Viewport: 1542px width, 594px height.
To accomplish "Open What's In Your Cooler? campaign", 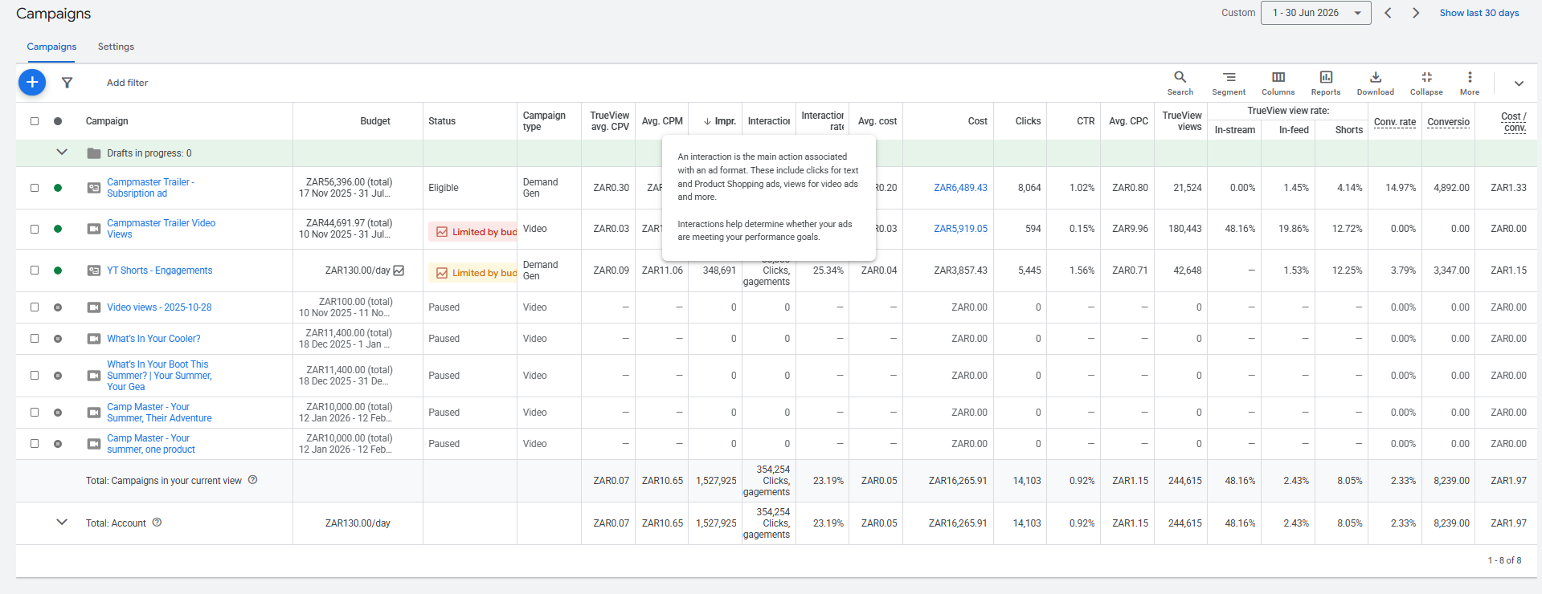I will pyautogui.click(x=153, y=339).
